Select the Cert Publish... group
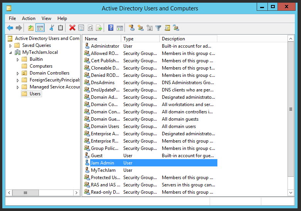 105,60
